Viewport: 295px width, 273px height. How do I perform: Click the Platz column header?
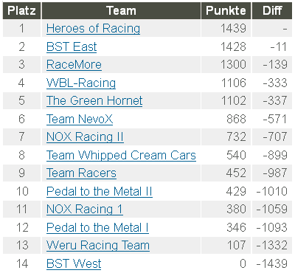tap(21, 10)
